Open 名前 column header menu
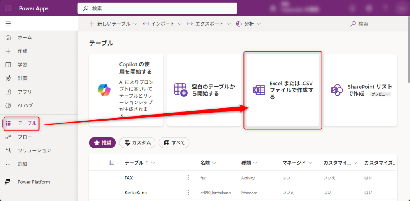The height and width of the screenshot is (201, 410). tap(208, 163)
